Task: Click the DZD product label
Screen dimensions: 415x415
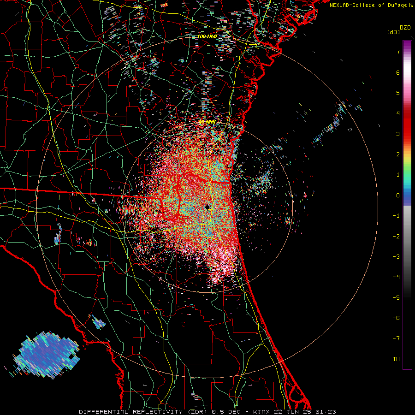Action: [405, 28]
